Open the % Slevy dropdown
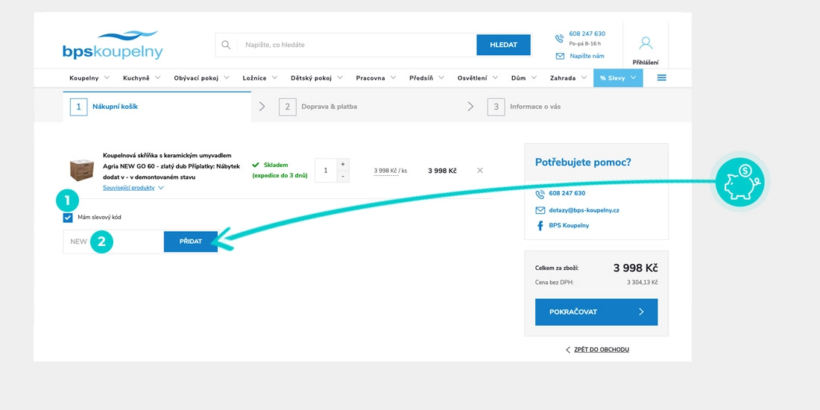 coord(618,78)
